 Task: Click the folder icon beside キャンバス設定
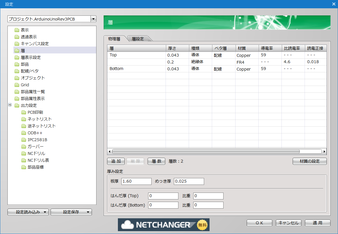[x=17, y=44]
